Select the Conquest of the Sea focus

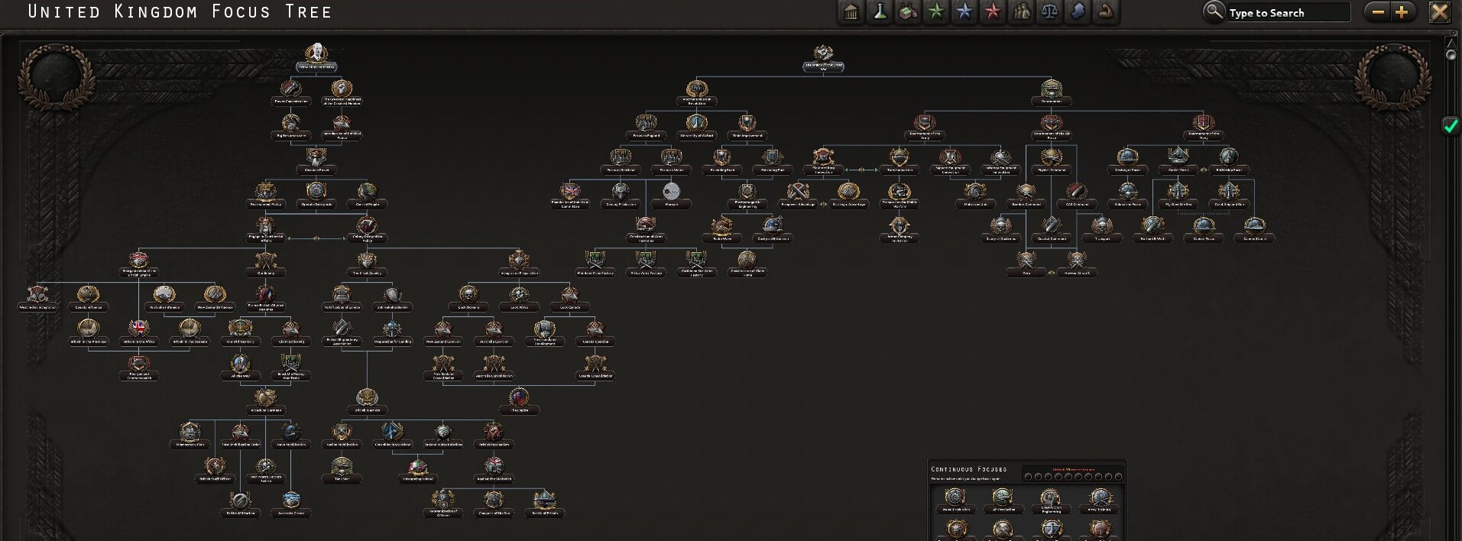coord(493,504)
